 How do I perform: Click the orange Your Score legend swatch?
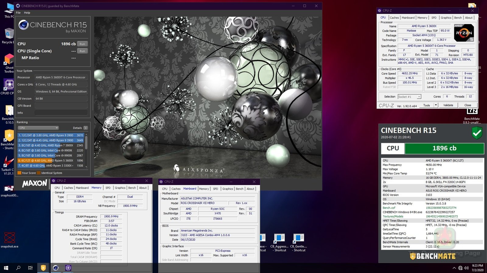point(19,173)
